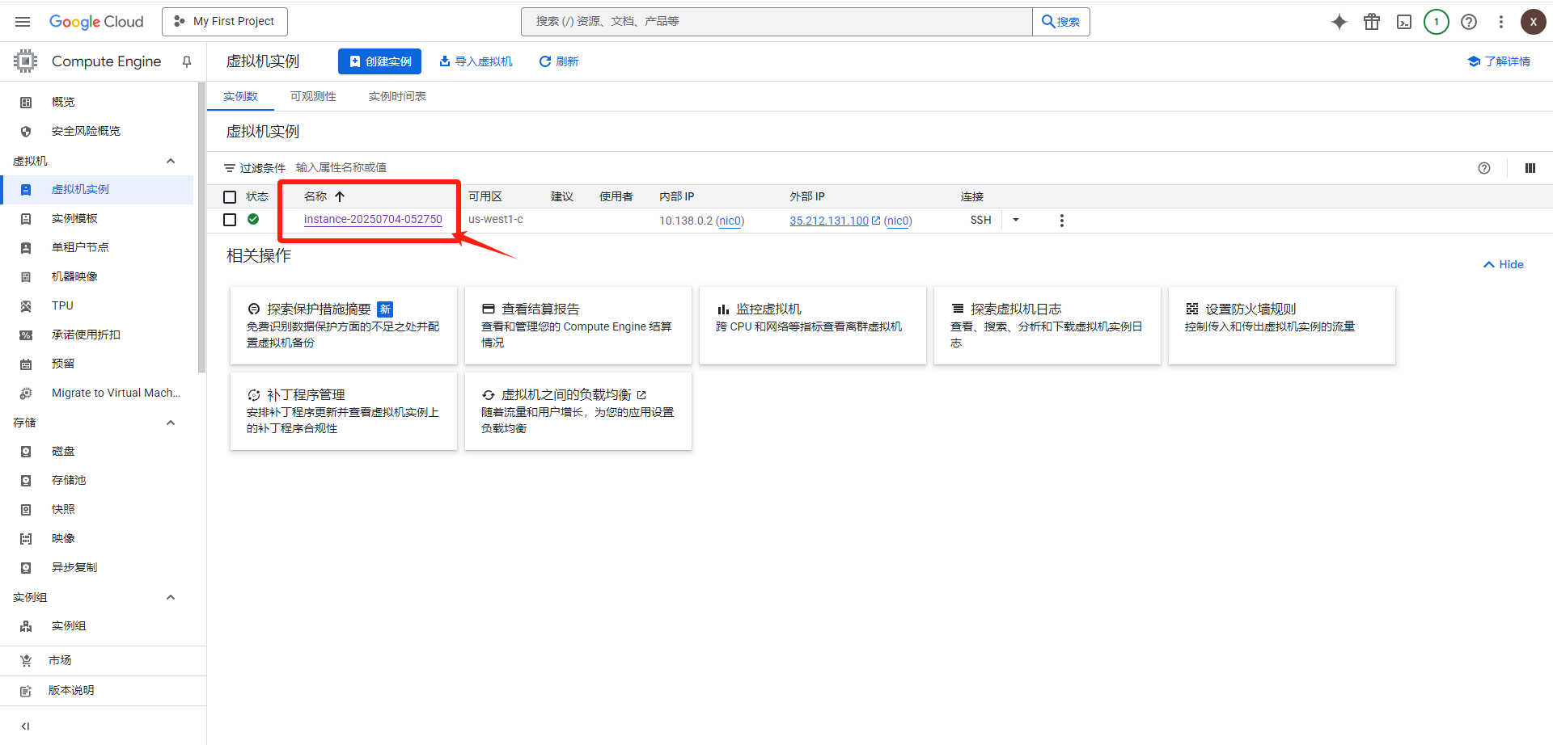Click the 导入虚拟机 button
This screenshot has height=745, width=1553.
tap(476, 61)
